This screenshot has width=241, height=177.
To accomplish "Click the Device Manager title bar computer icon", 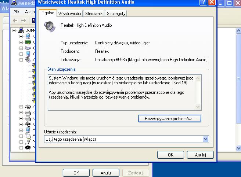I will pos(14,3).
